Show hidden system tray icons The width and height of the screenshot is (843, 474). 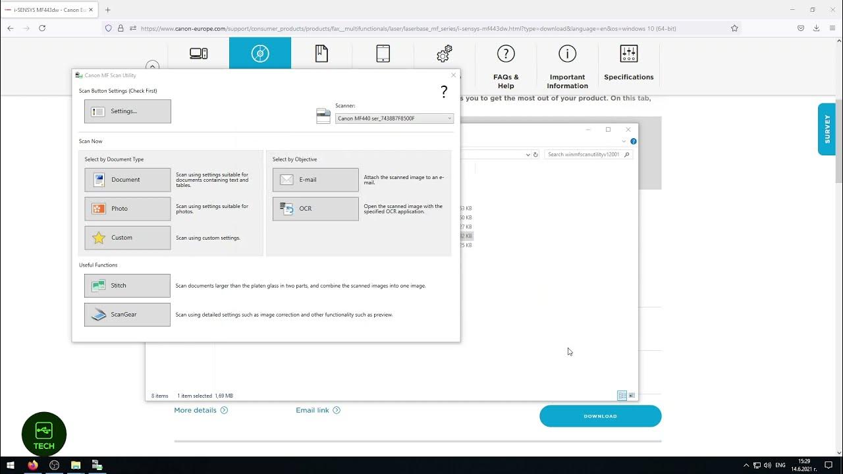(746, 465)
